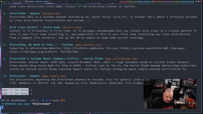Click the [www.youtube.com] URL tag
This screenshot has height=114, width=203.
click(88, 45)
